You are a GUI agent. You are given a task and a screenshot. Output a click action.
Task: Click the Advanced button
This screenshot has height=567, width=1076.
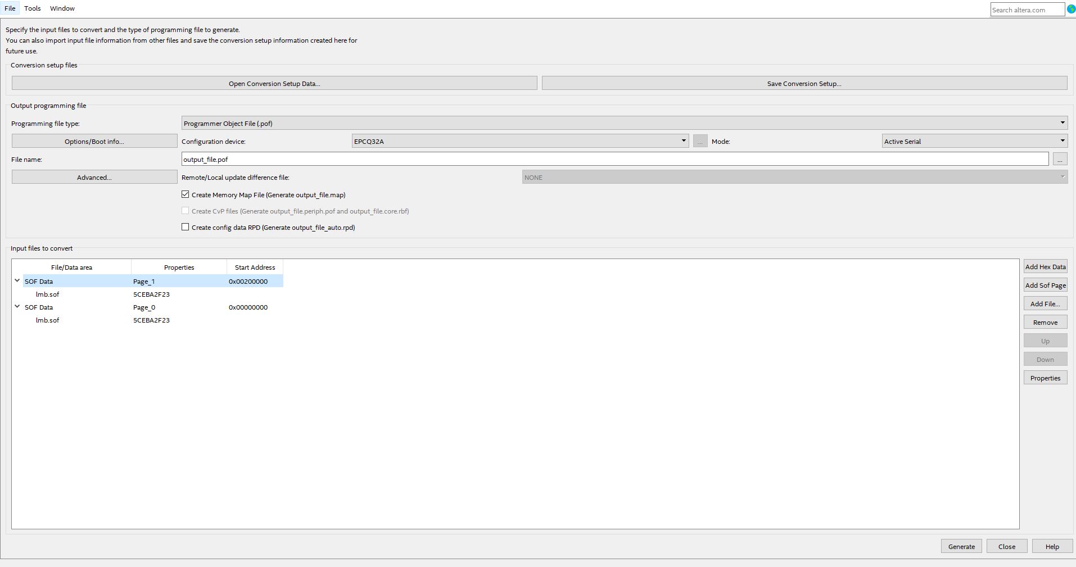click(x=94, y=177)
